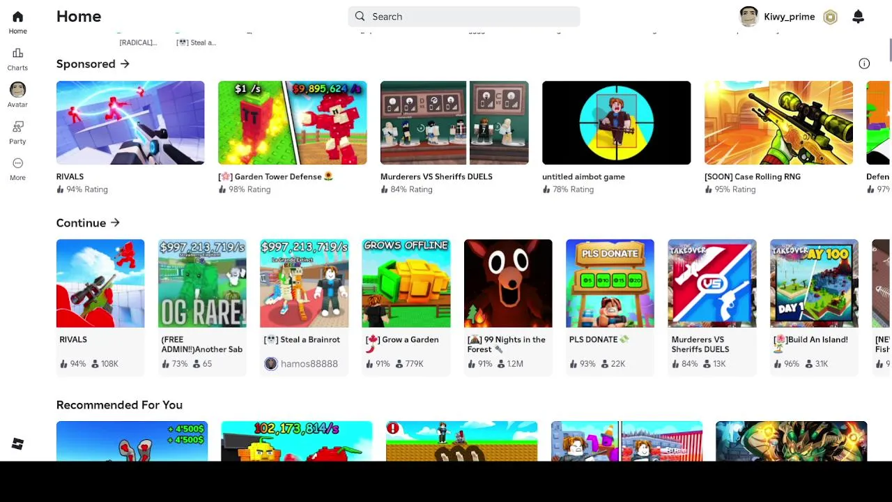The image size is (892, 502).
Task: Click the page vertical scrollbar
Action: (890, 50)
